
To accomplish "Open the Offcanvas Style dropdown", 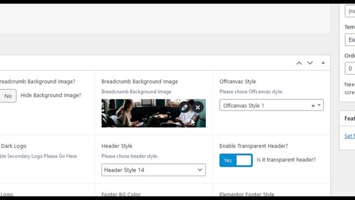I will 271,105.
